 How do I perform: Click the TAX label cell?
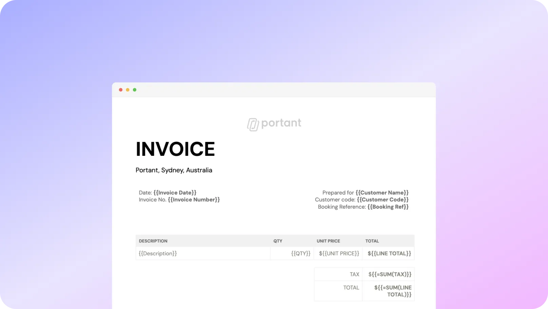coord(338,274)
